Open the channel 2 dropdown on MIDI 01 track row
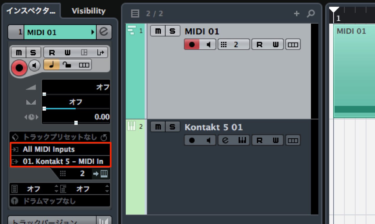 coord(234,45)
